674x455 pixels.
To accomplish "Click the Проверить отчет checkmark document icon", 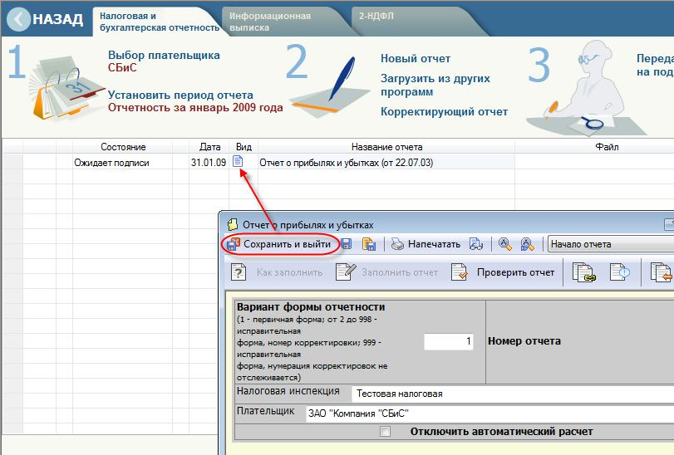I will point(459,272).
